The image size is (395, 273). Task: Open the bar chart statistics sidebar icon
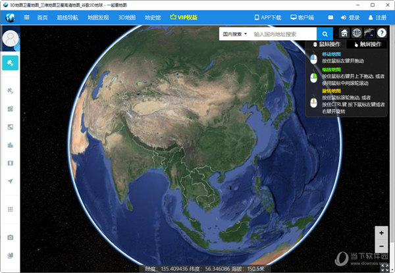pos(11,145)
